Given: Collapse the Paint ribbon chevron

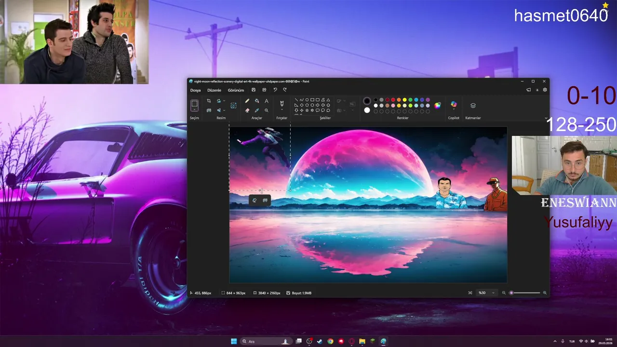Looking at the screenshot, I should click(x=546, y=118).
